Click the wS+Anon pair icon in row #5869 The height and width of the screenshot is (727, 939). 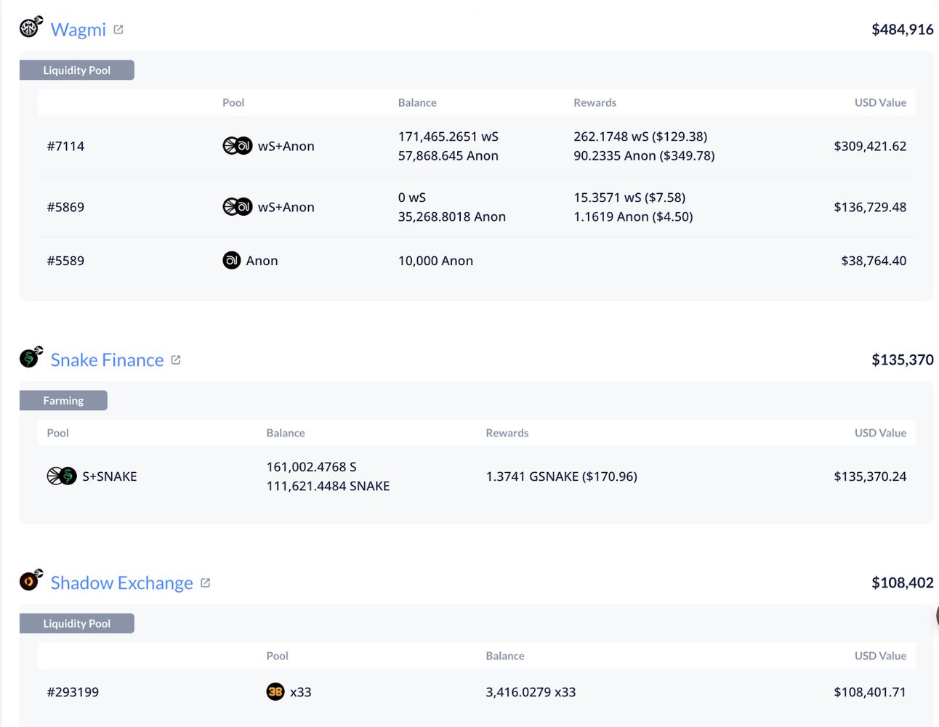237,207
